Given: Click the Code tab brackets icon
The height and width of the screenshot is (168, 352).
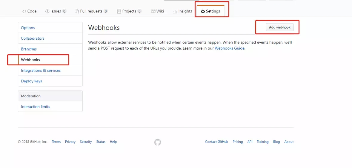Looking at the screenshot, I should 24,11.
